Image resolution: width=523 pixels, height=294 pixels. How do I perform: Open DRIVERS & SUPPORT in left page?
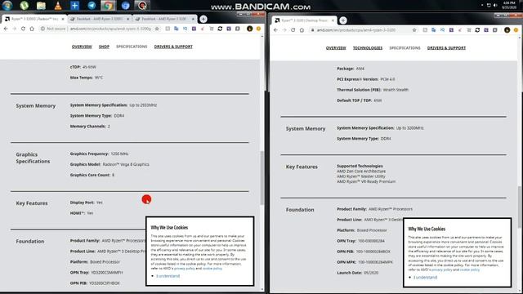[x=173, y=47]
